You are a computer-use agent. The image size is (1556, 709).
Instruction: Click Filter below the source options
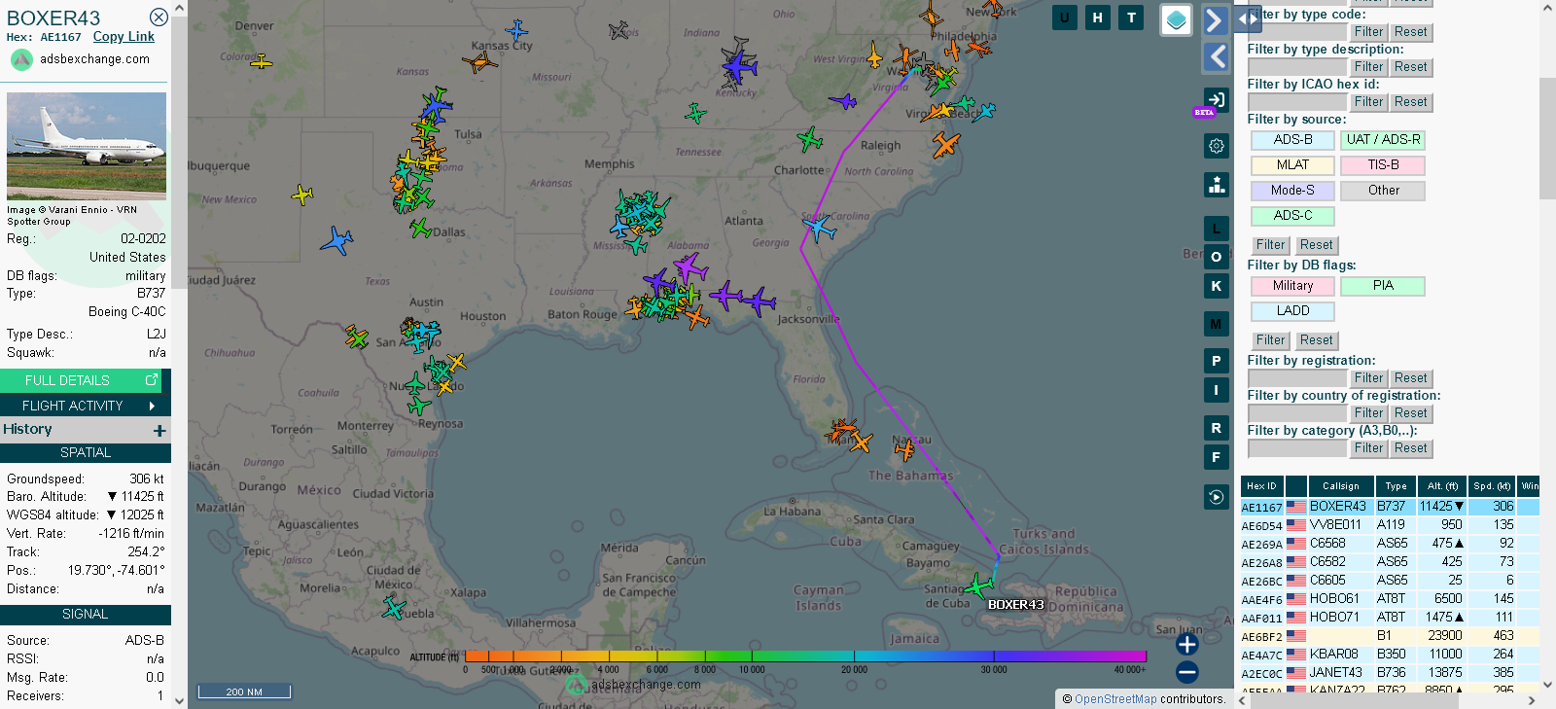(x=1270, y=245)
